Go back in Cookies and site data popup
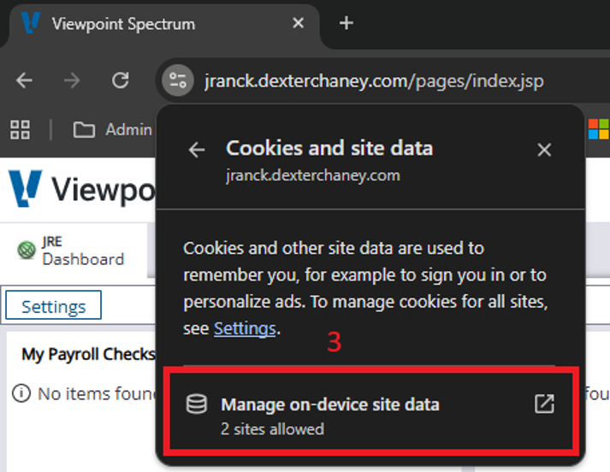This screenshot has width=610, height=472. 197,150
